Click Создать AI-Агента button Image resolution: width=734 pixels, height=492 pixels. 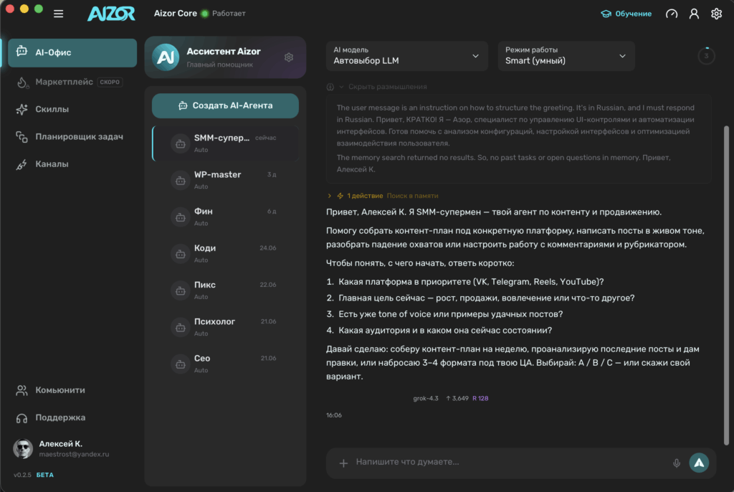point(225,106)
